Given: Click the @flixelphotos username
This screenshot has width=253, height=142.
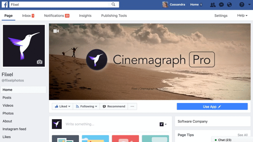Looking at the screenshot, I should pos(13,80).
